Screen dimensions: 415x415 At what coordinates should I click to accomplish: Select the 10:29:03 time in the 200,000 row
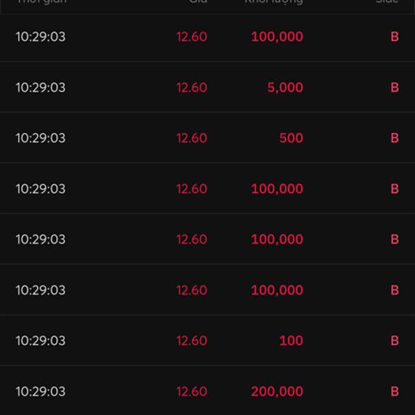[x=41, y=391]
